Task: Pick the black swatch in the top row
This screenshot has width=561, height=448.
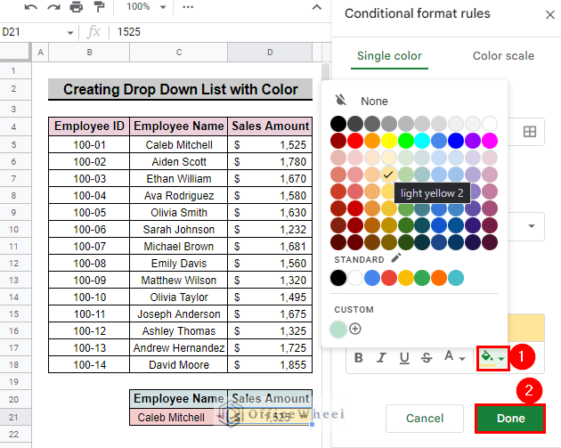Action: pyautogui.click(x=338, y=124)
